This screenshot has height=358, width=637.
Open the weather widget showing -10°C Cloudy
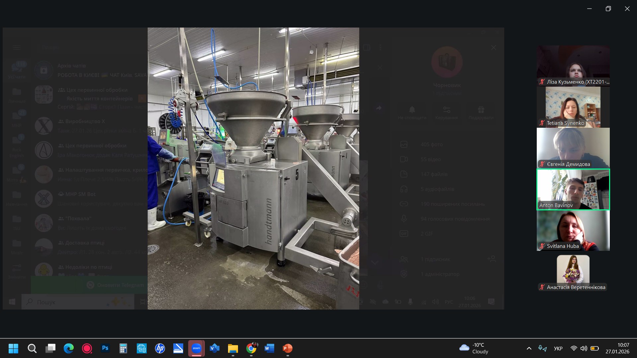[x=474, y=348]
